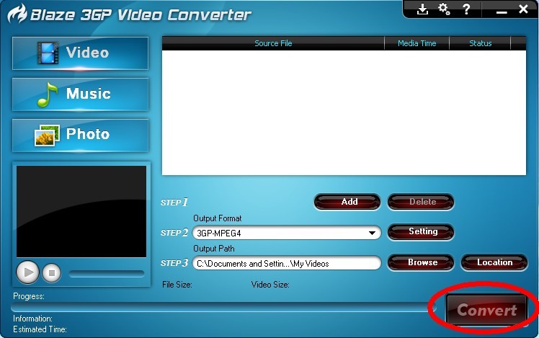The width and height of the screenshot is (539, 338).
Task: Click the black video preview pane
Action: 81,211
